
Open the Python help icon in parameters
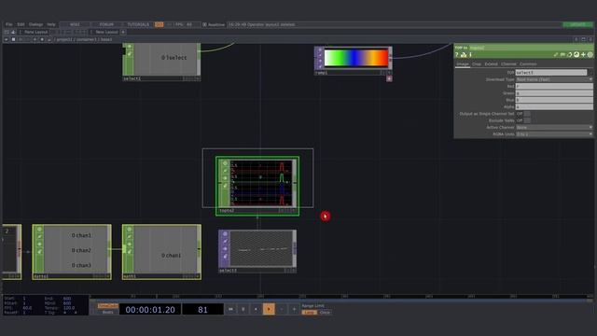click(x=464, y=55)
